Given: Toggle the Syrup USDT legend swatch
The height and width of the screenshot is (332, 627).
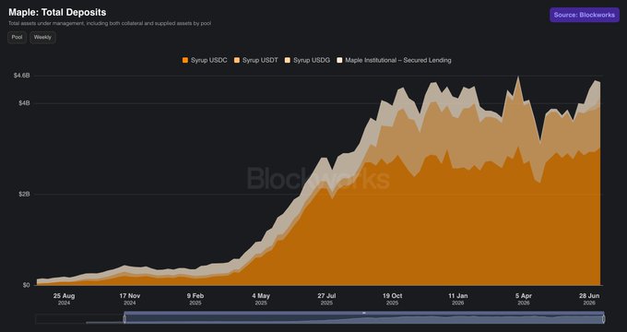Looking at the screenshot, I should tap(237, 60).
